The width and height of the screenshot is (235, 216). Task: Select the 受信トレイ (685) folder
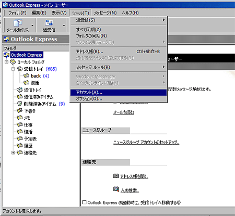[x=40, y=69]
